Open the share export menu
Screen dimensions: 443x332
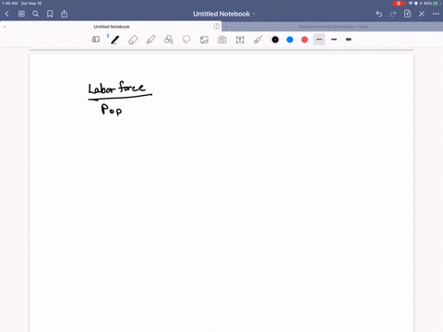tap(64, 14)
